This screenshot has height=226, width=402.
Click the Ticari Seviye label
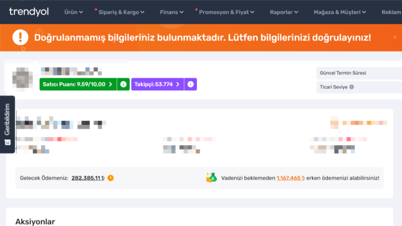coord(334,87)
